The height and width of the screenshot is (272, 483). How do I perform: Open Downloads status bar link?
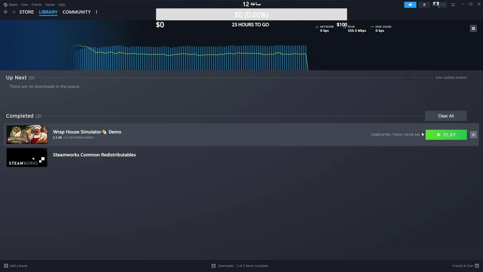click(x=243, y=266)
